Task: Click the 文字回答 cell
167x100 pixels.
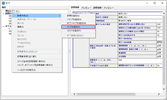Action: (137, 56)
